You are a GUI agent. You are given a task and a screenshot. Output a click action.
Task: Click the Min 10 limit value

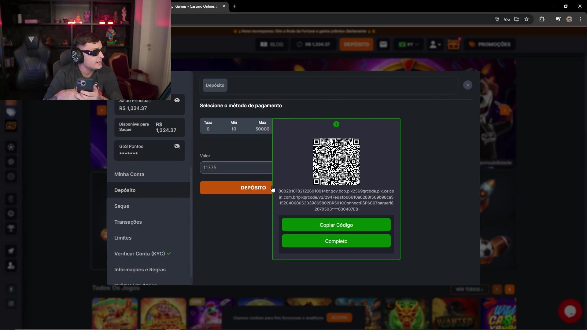(234, 129)
